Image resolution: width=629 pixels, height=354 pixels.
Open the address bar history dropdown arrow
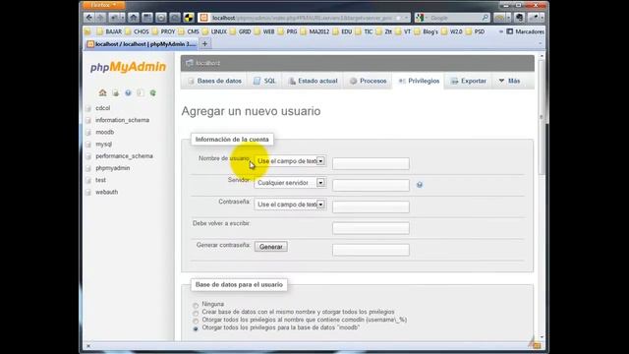(x=406, y=18)
